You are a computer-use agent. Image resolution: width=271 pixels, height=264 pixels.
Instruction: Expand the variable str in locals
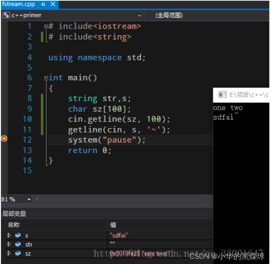(9, 244)
